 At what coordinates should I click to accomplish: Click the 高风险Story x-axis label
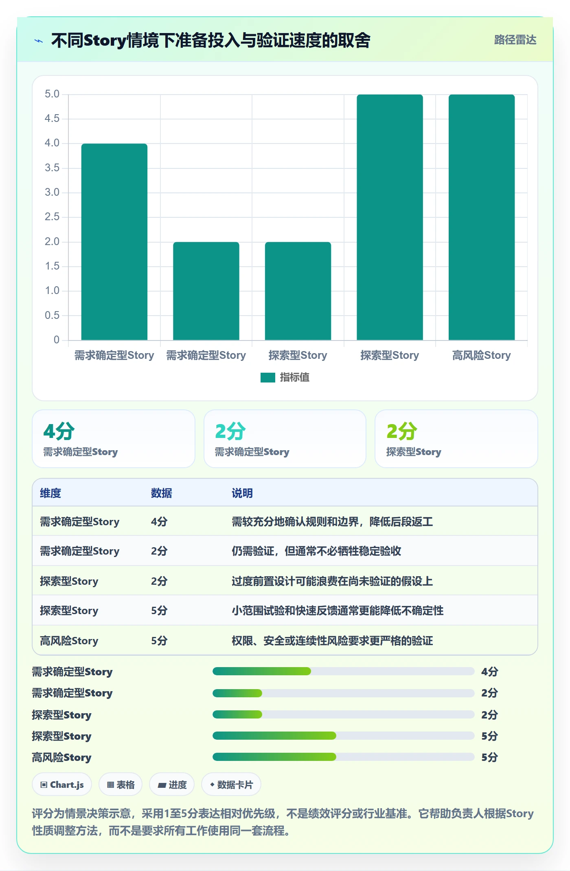pyautogui.click(x=482, y=355)
